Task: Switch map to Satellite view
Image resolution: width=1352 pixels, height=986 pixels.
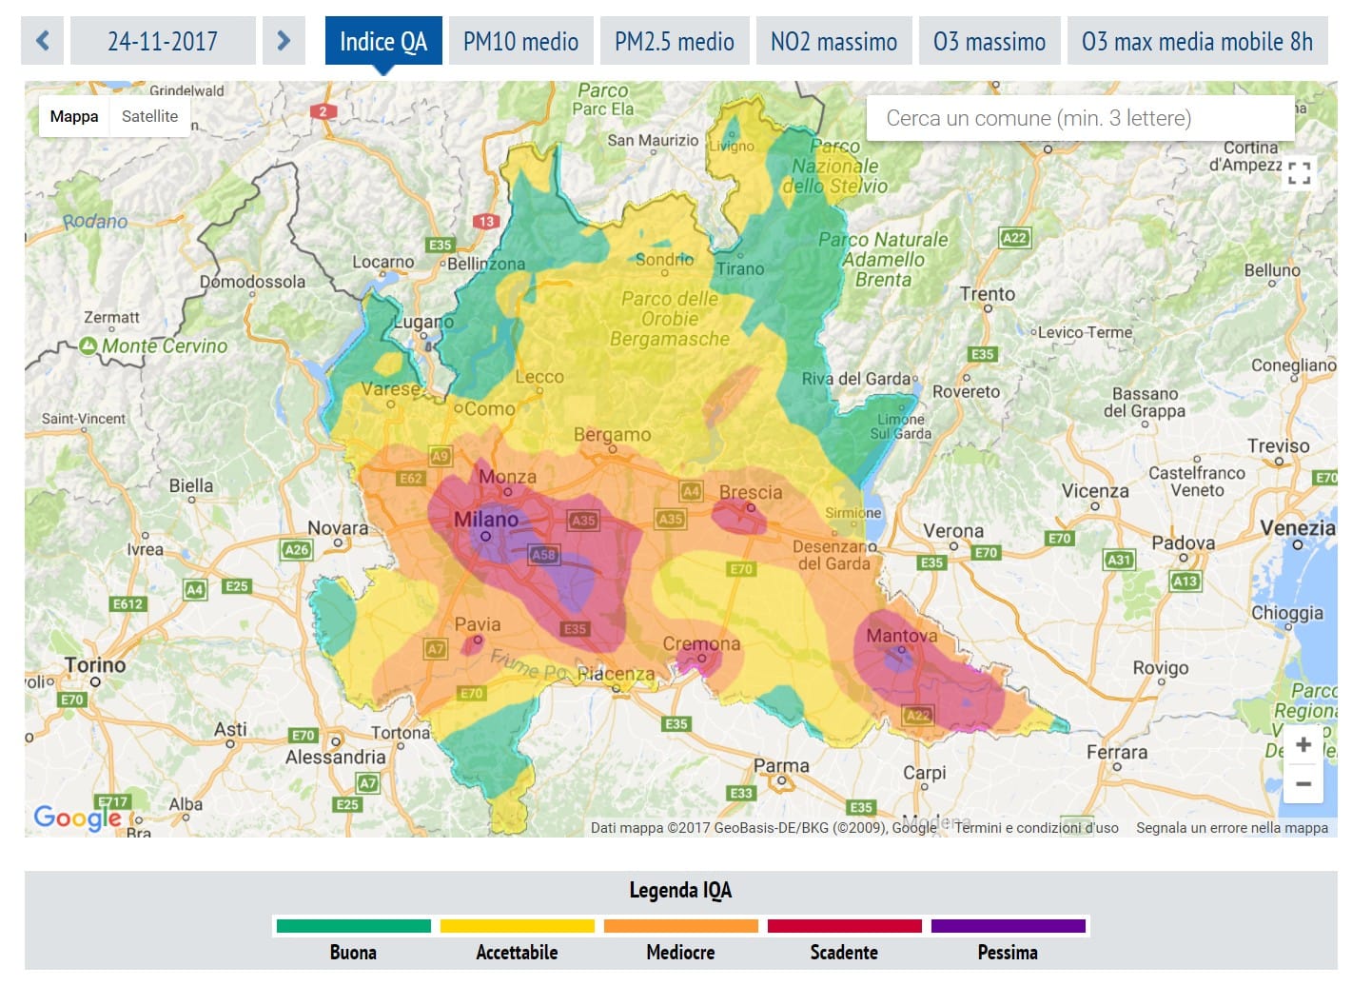Action: click(x=149, y=116)
